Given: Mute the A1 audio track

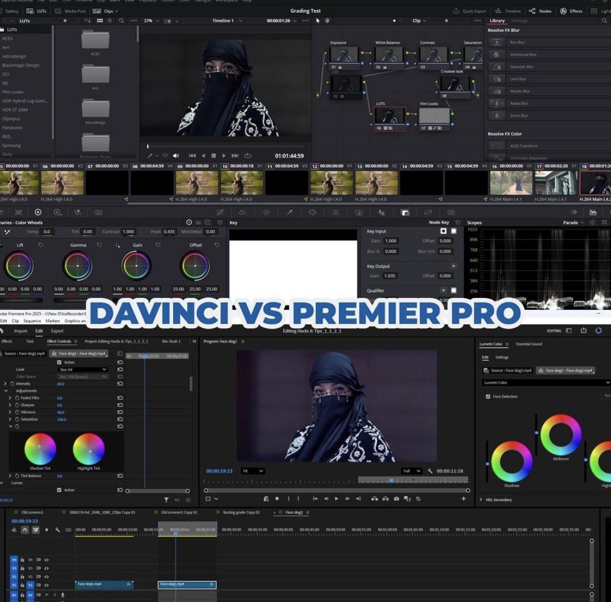Looking at the screenshot, I should (x=47, y=595).
